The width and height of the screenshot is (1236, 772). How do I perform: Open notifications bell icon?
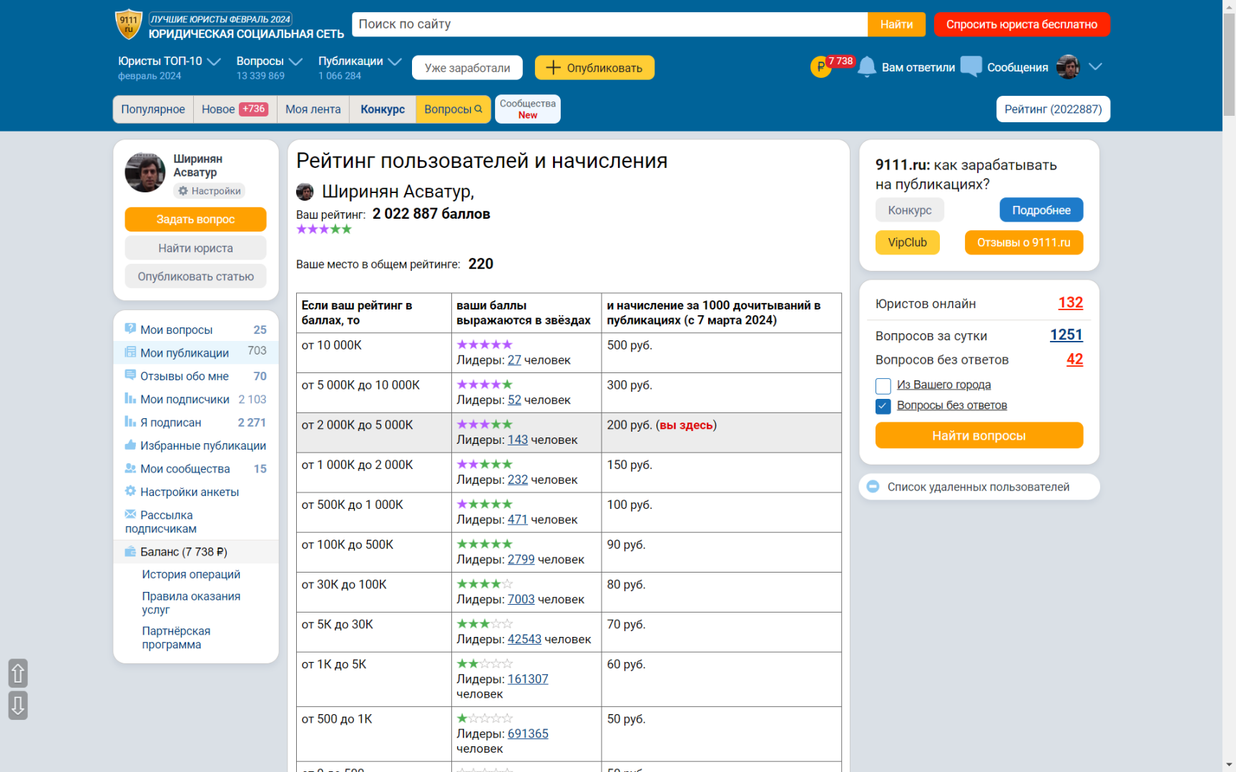(x=866, y=67)
